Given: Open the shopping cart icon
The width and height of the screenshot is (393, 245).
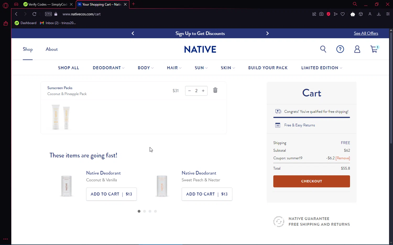Looking at the screenshot, I should click(x=374, y=49).
